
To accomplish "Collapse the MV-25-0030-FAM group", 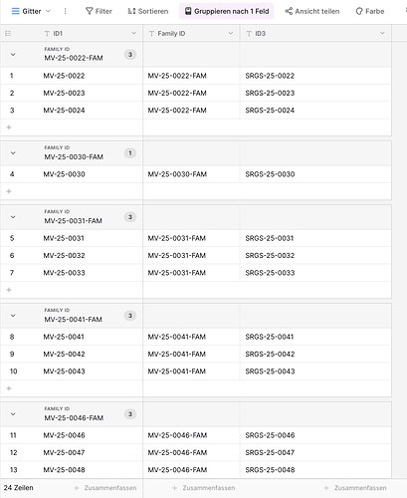I will (13, 153).
